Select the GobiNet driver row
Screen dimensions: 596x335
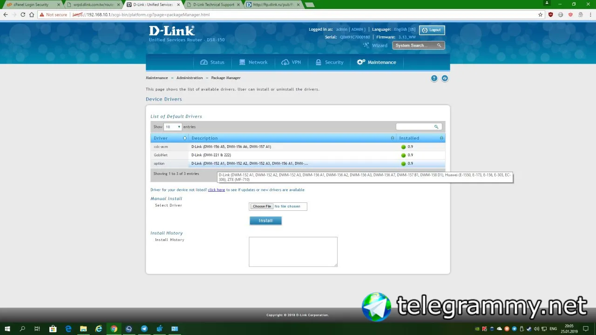[298, 155]
